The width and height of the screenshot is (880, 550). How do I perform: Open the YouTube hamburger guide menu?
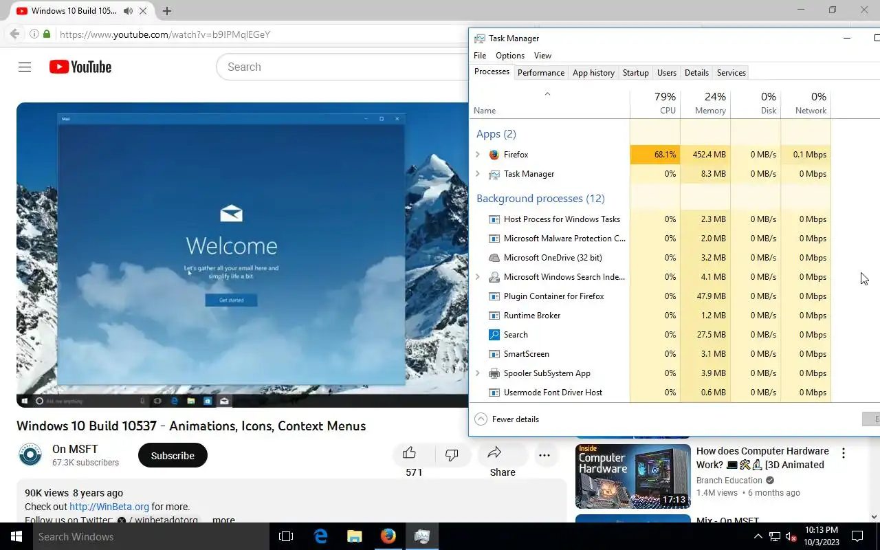(25, 67)
